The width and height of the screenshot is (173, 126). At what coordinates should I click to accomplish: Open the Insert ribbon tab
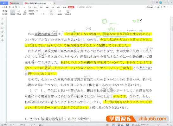click(x=35, y=7)
